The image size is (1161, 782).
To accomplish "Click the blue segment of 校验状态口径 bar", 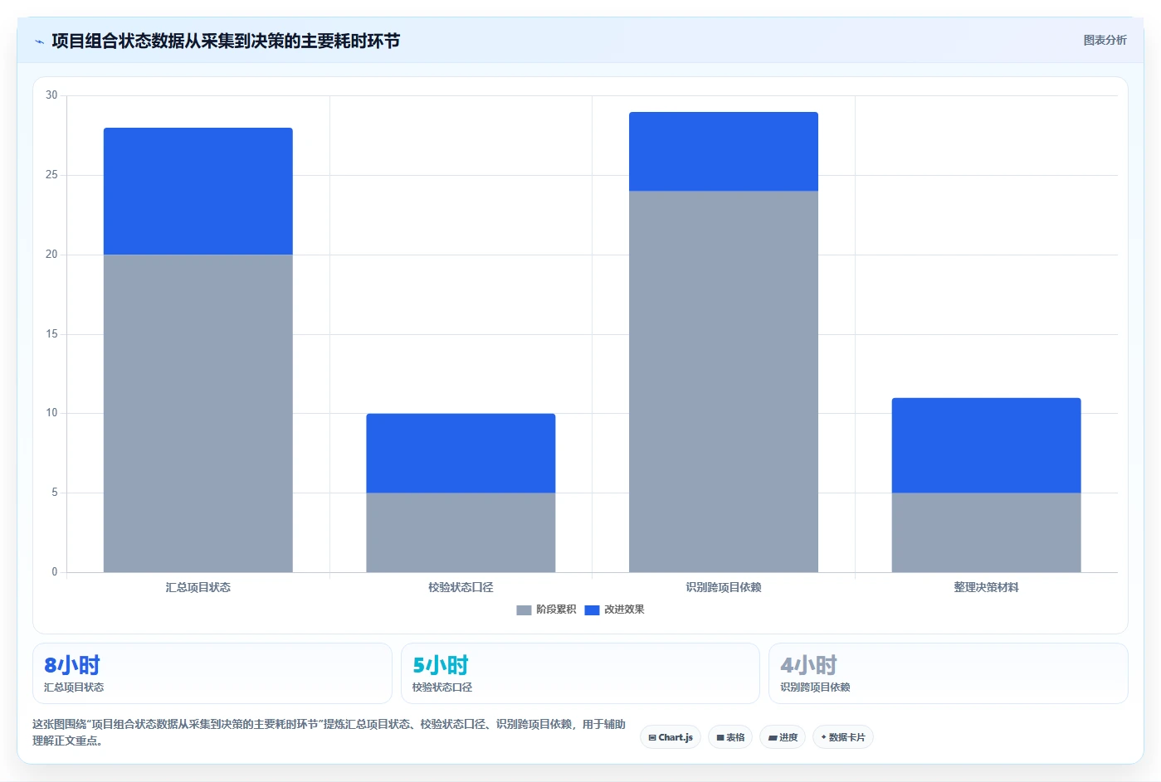I will coord(461,453).
